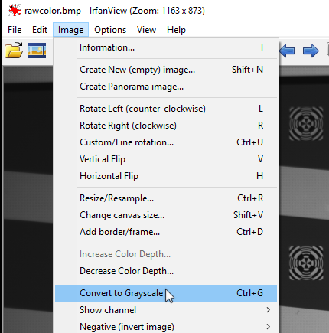
Task: Click the upper circular target pattern in image
Action: click(x=306, y=124)
